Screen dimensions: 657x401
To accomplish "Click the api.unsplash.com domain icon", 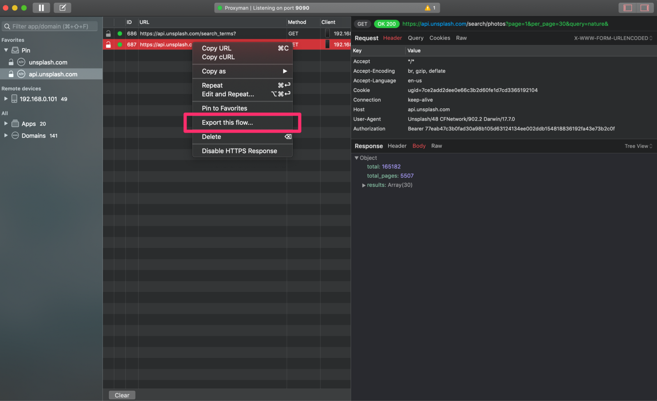I will (21, 74).
